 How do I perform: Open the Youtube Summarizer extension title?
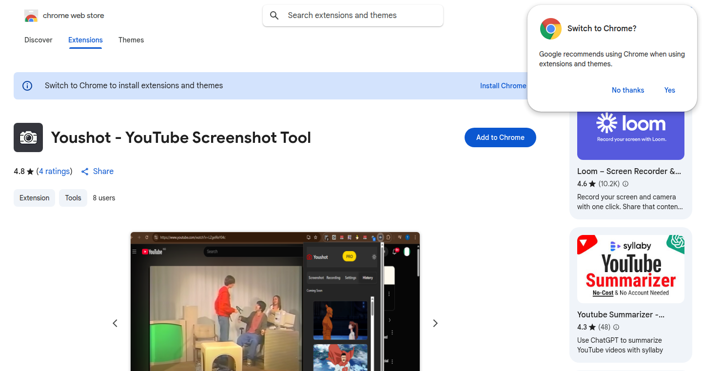[621, 315]
